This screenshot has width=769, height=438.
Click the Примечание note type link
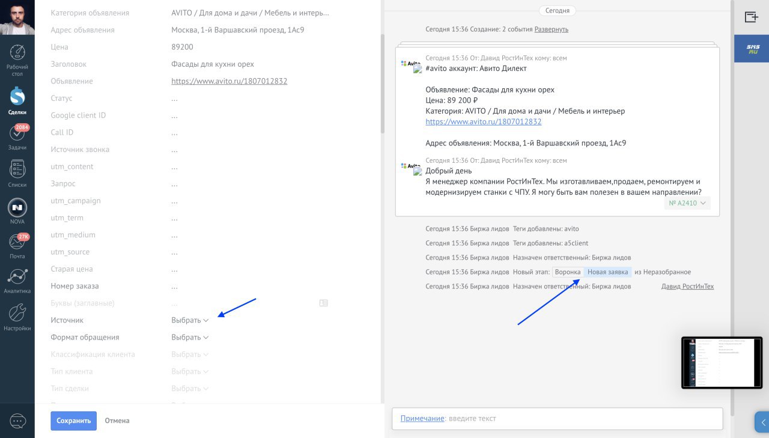pos(422,418)
